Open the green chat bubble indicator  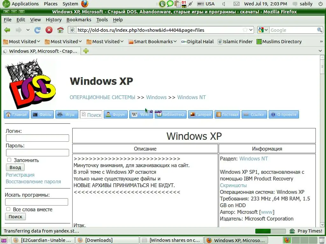(x=170, y=4)
